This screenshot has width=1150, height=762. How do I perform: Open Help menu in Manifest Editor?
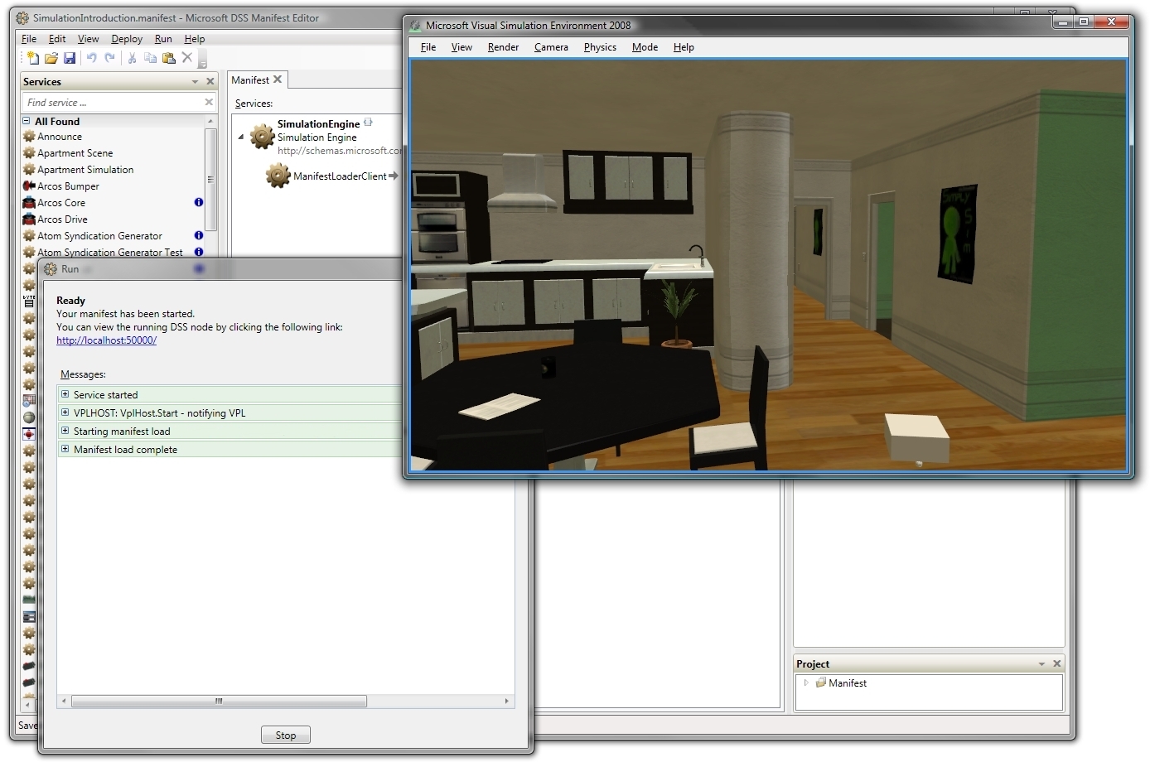coord(195,39)
